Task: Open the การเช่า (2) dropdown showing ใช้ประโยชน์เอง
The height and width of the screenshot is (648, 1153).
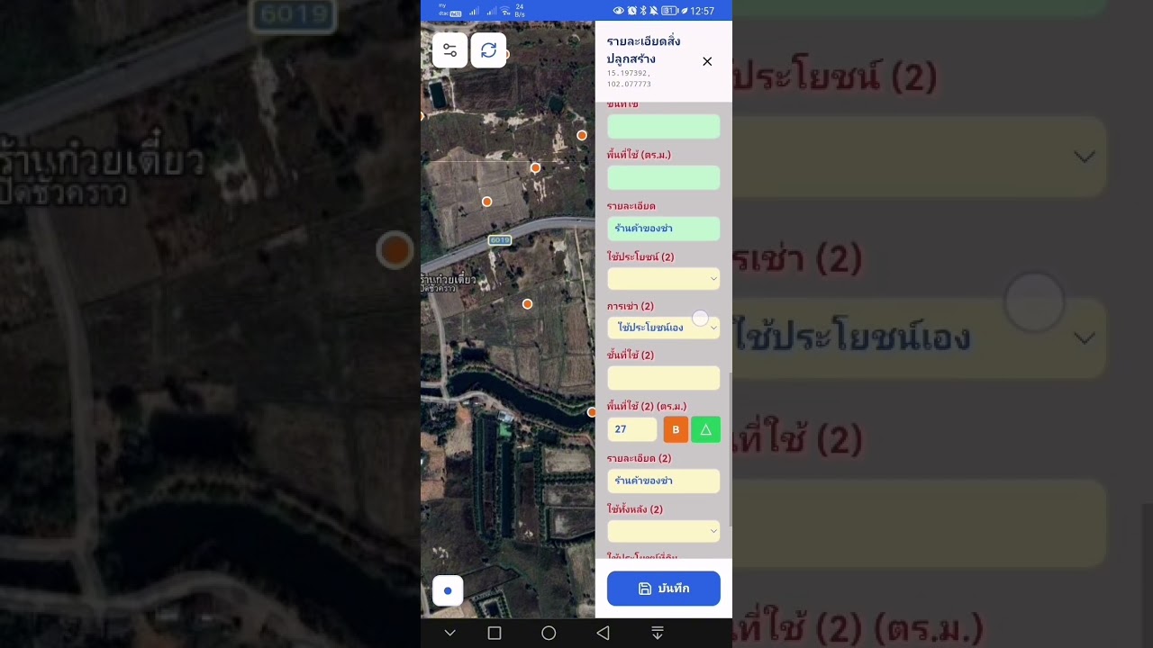Action: (x=664, y=328)
